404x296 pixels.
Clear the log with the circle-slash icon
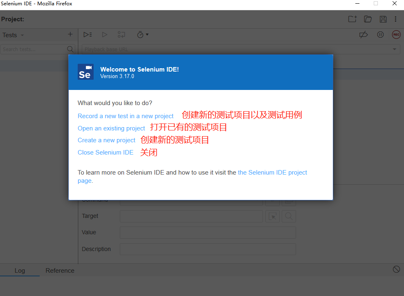396,269
